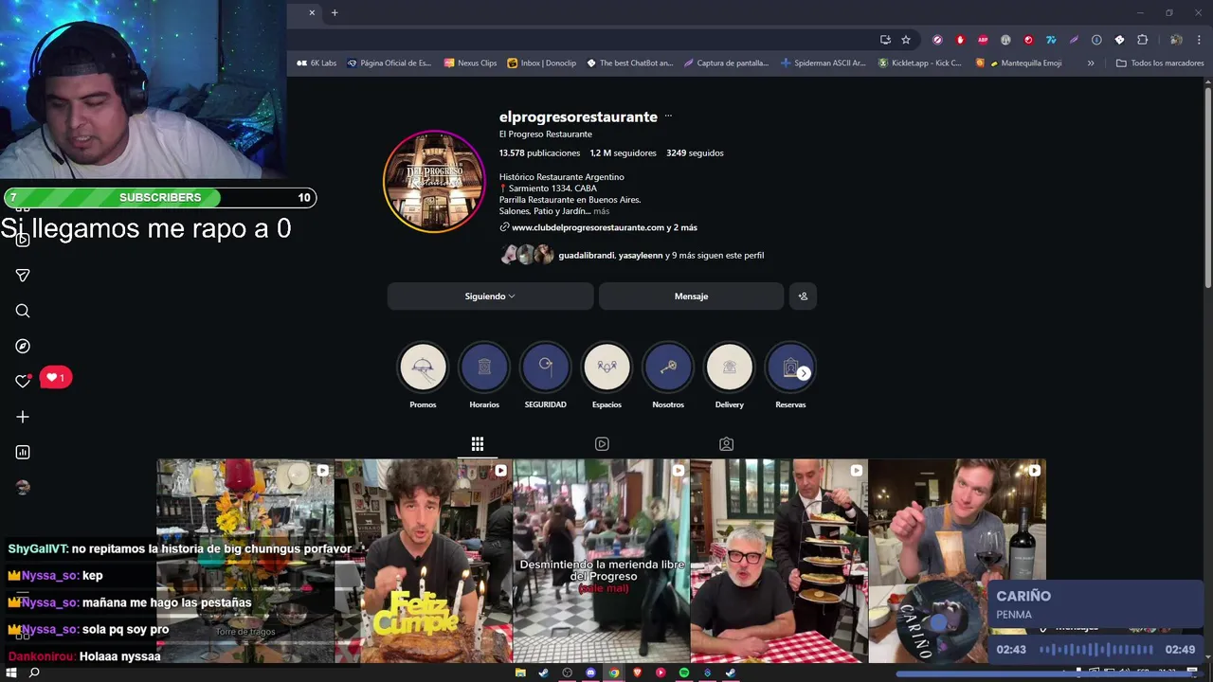Open own profile avatar in Instagram sidebar
This screenshot has width=1213, height=682.
coord(23,487)
